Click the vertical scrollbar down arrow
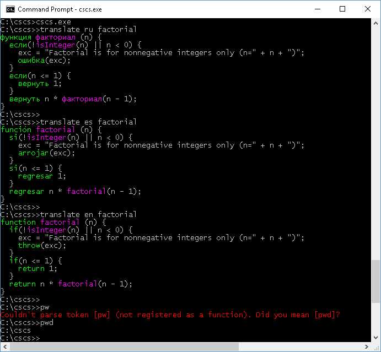Screen dimensions: 381x352 point(375,338)
